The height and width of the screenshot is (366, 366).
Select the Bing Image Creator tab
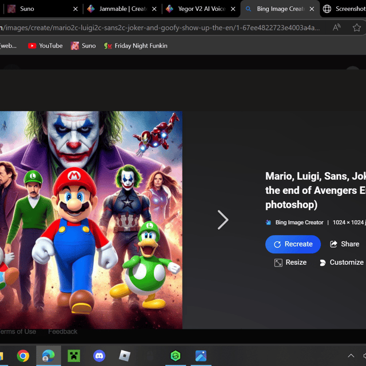[280, 9]
